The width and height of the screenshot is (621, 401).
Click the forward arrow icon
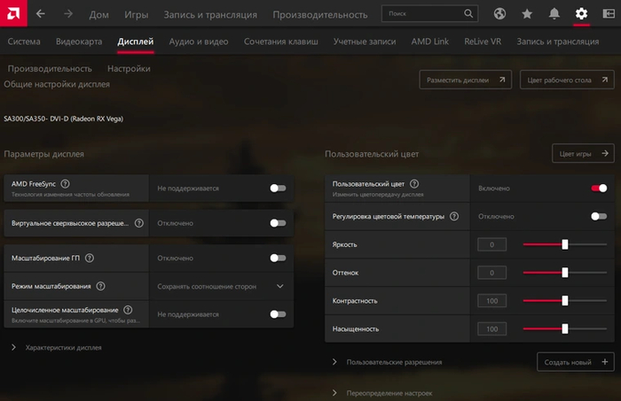[66, 14]
